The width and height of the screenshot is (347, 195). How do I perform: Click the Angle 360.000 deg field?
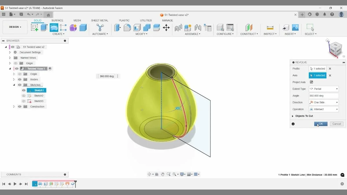324,96
